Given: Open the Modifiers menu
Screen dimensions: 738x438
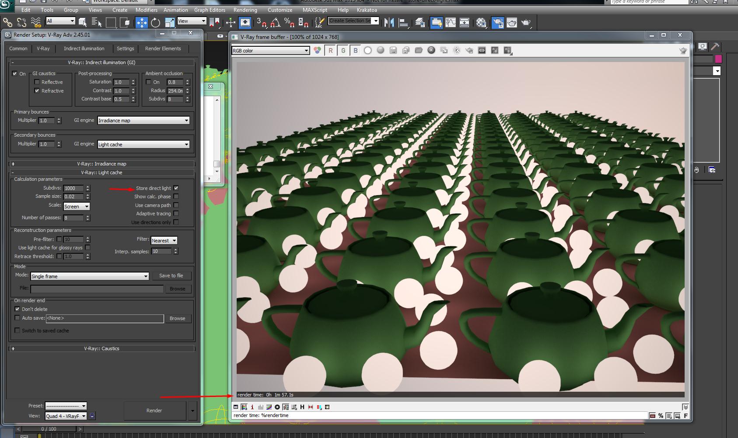Looking at the screenshot, I should click(146, 10).
